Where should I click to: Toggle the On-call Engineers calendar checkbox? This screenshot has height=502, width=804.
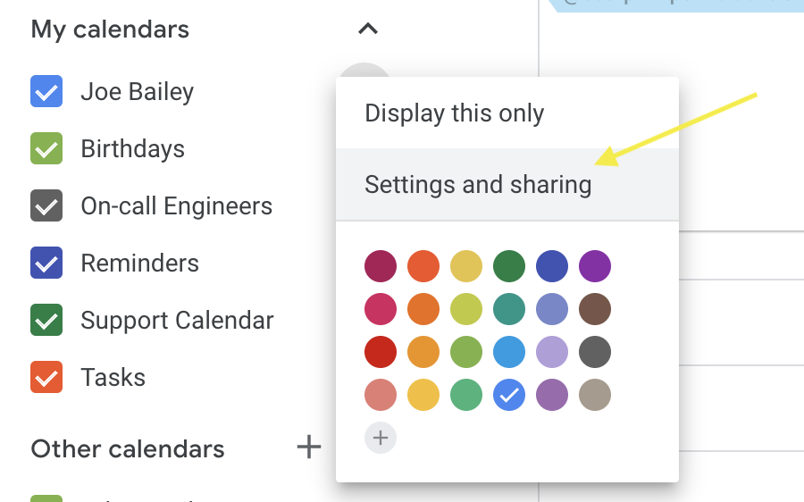(46, 205)
